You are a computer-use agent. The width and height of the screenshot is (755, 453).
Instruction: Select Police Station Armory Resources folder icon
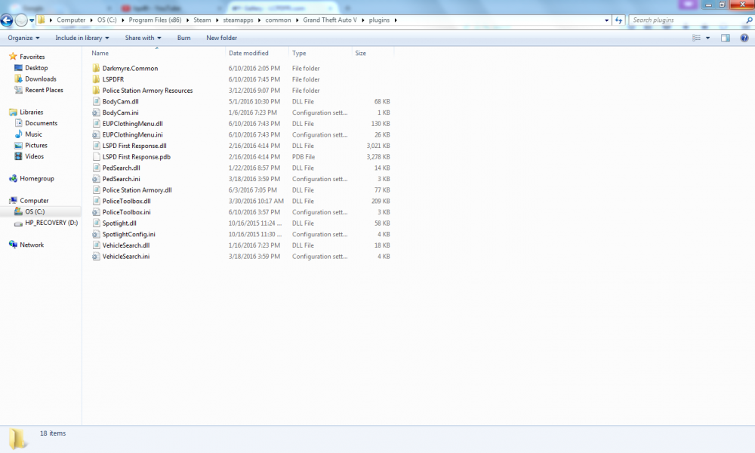[x=96, y=91]
